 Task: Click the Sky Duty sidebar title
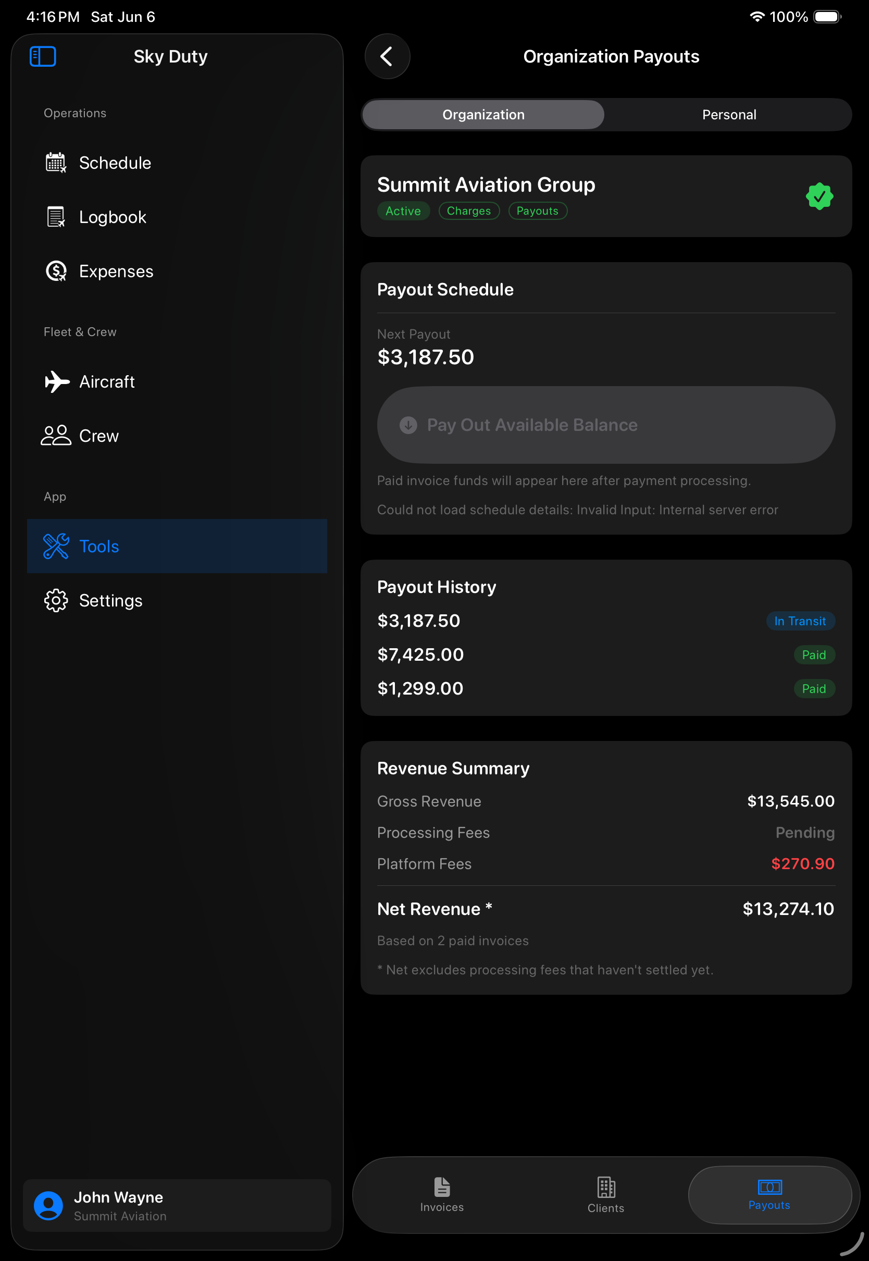[170, 57]
